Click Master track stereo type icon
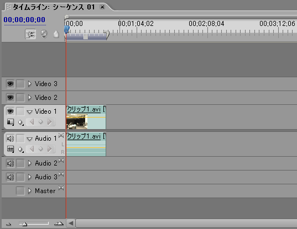Image resolution: width=297 pixels, height=229 pixels. (x=61, y=188)
